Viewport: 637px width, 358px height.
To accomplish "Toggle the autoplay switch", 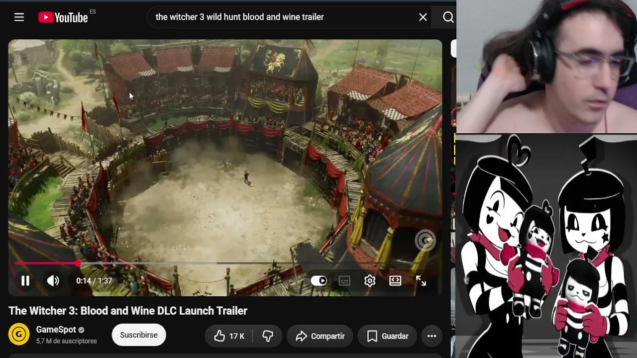I will [x=319, y=281].
